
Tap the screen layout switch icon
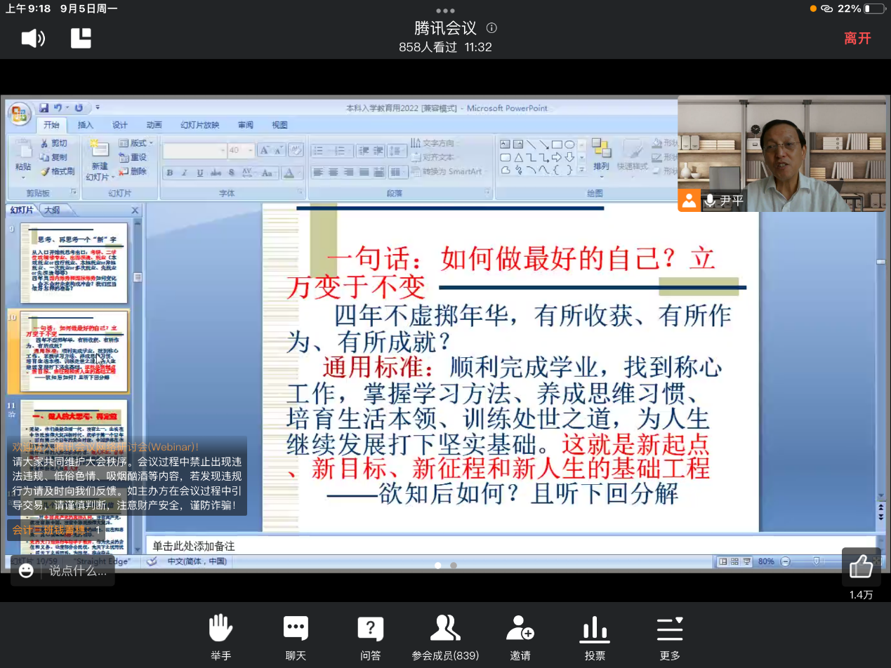pyautogui.click(x=81, y=38)
